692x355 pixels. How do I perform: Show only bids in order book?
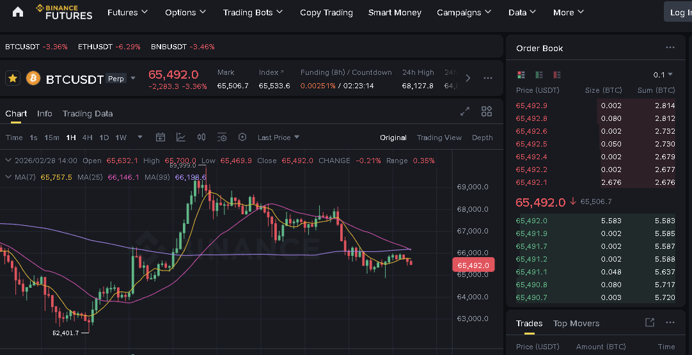pos(539,75)
